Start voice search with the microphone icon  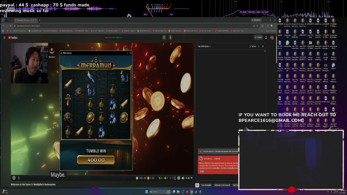[x=170, y=37]
